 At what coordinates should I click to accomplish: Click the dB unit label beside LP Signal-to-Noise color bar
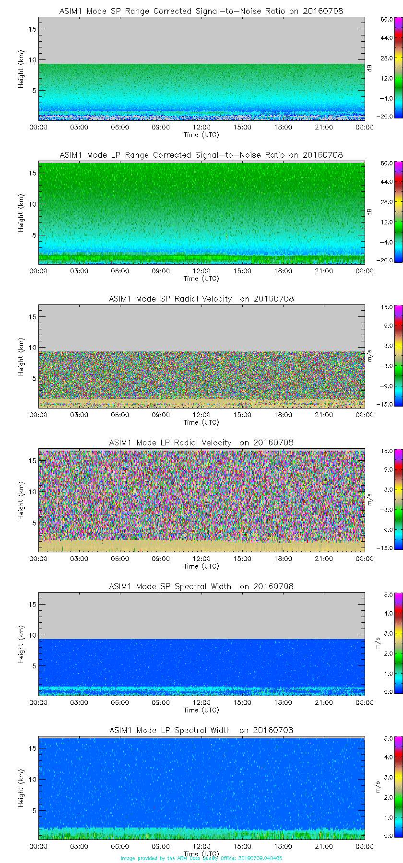(369, 211)
